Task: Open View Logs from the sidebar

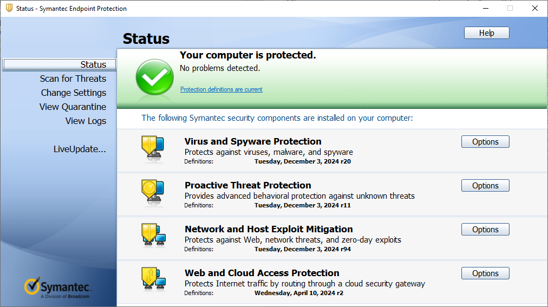Action: pos(86,121)
